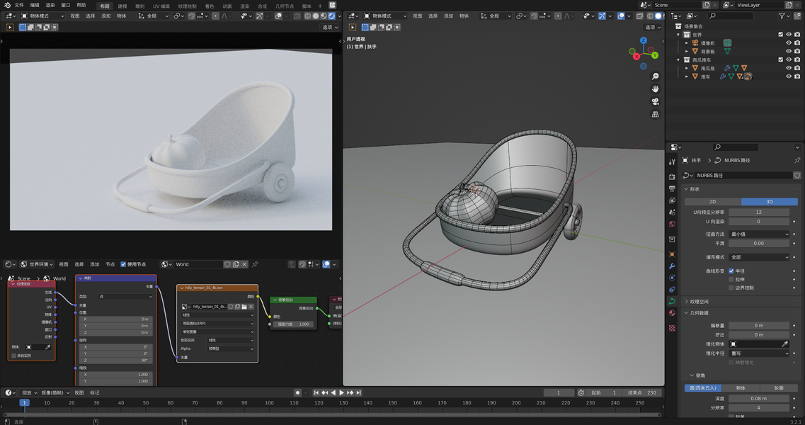Uncheck the 半径 checkbox under 曲线形变
805x425 pixels.
pyautogui.click(x=731, y=271)
